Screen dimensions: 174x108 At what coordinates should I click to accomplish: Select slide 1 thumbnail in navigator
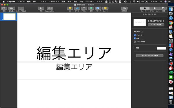coord(10,17)
